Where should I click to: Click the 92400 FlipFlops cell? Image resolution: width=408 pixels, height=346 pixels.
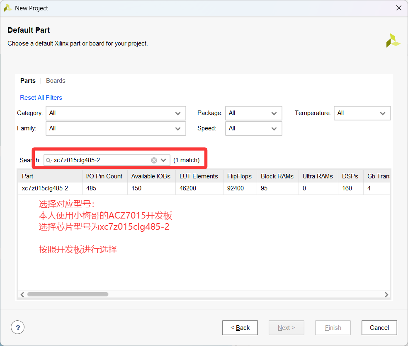pyautogui.click(x=240, y=188)
